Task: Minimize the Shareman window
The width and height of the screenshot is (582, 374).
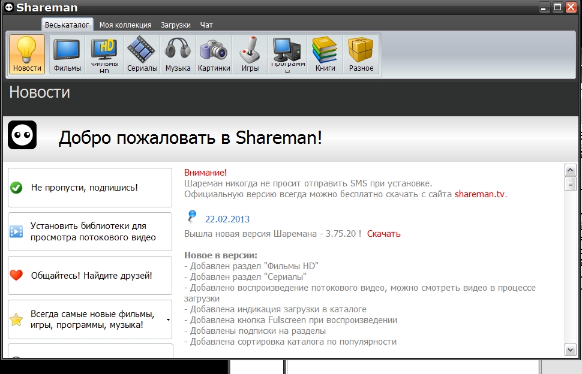Action: point(544,7)
